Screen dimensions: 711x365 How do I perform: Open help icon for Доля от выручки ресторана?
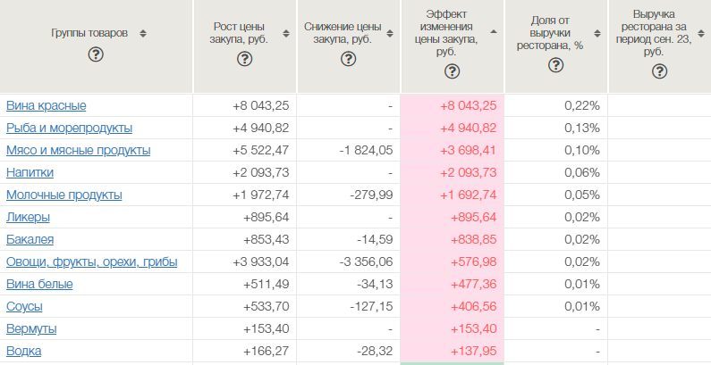[556, 65]
